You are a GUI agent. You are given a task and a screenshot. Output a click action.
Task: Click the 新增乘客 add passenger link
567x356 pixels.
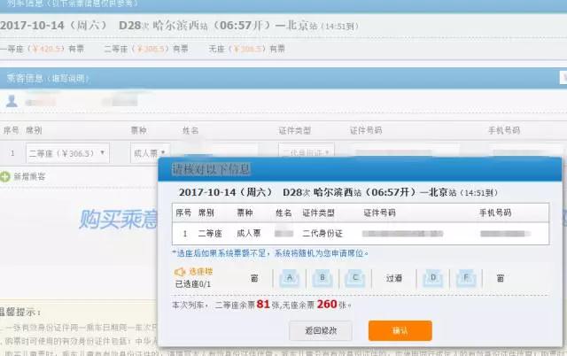[x=30, y=176]
